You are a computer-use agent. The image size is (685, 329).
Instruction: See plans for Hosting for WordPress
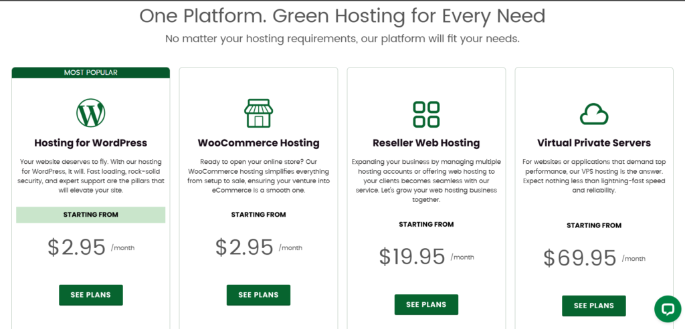tap(91, 294)
